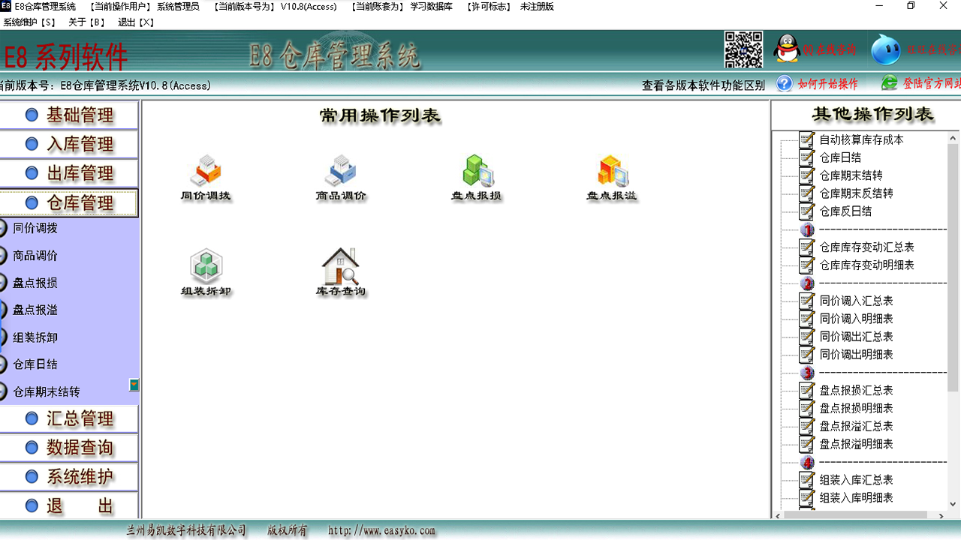Screen dimensions: 961x540
Task: Open the 关于 [B] menu
Action: pyautogui.click(x=86, y=22)
